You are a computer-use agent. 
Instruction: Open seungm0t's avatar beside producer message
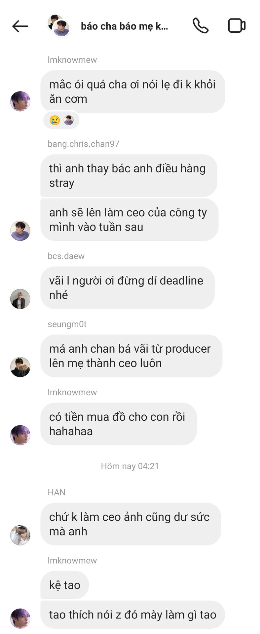(x=20, y=367)
